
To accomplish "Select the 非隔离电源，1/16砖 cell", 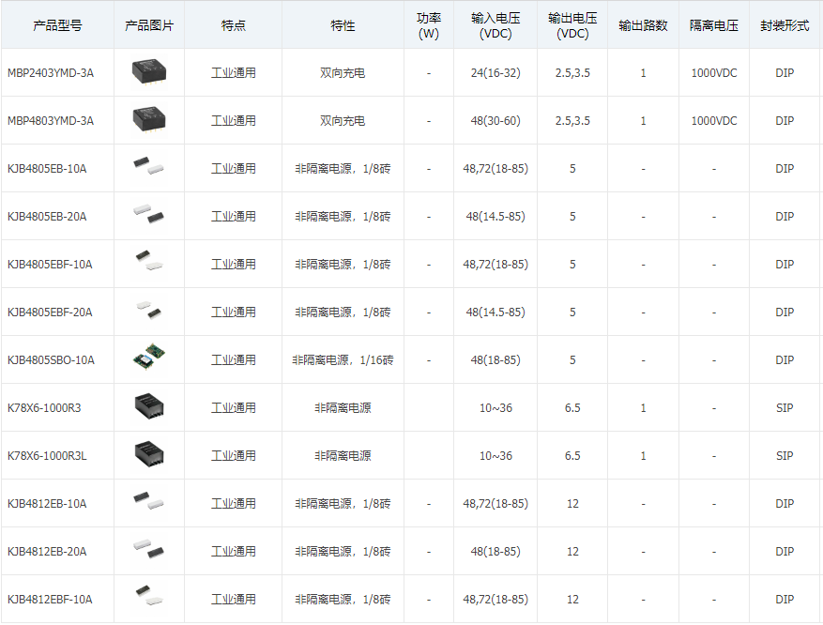I will click(x=343, y=360).
